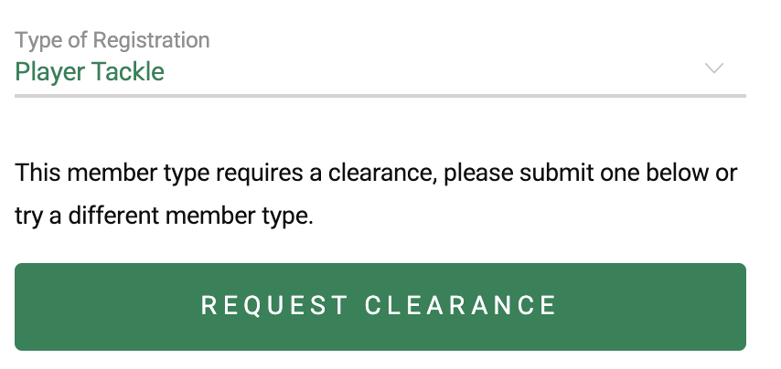Click empty area inside registration combo box
Viewport: 781px width, 369px height.
pos(433,71)
